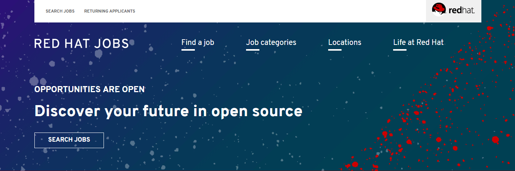Open the RETURNING APPLICANTS link
This screenshot has height=171, width=515.
click(x=110, y=11)
